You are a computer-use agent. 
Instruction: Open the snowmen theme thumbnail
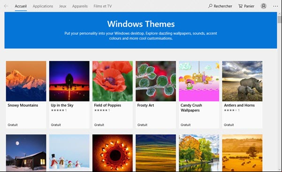coord(69,153)
